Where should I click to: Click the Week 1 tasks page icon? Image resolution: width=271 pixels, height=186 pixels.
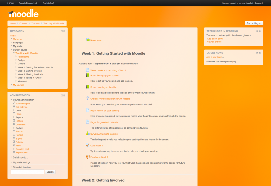point(88,70)
